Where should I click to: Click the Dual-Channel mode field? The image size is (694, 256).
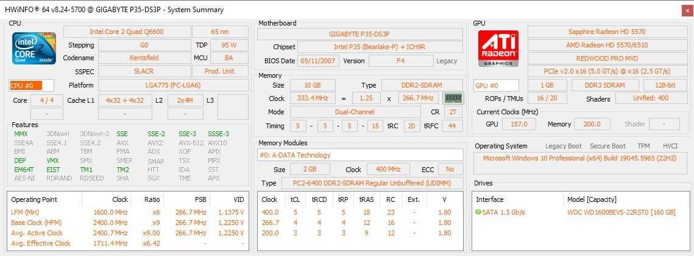click(x=355, y=112)
